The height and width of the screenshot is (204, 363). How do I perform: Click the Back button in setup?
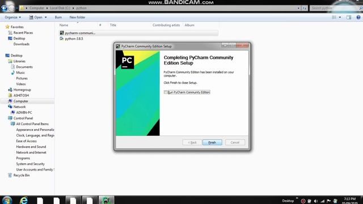click(x=192, y=142)
